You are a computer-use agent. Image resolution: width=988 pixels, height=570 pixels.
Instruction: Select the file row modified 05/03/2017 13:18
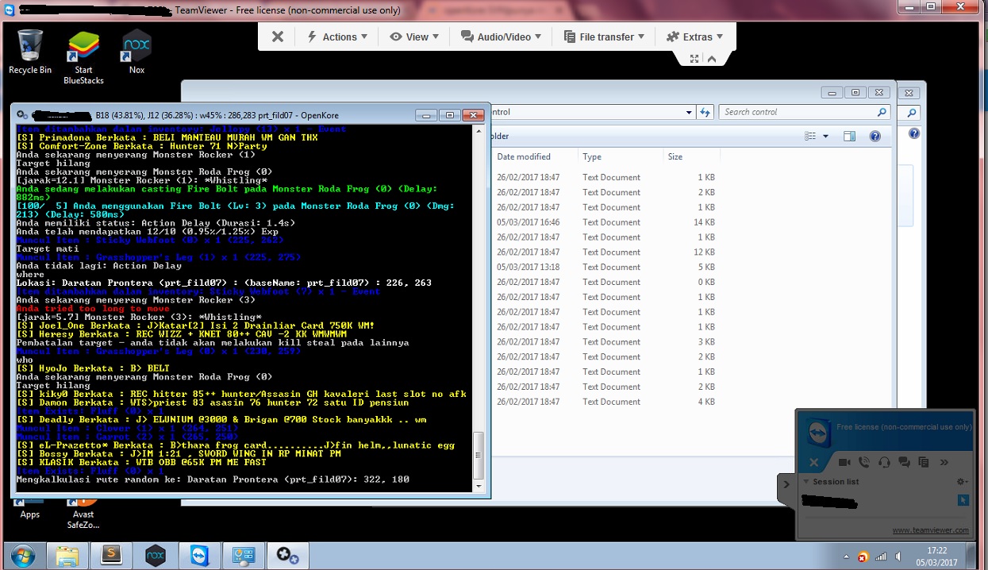(607, 267)
